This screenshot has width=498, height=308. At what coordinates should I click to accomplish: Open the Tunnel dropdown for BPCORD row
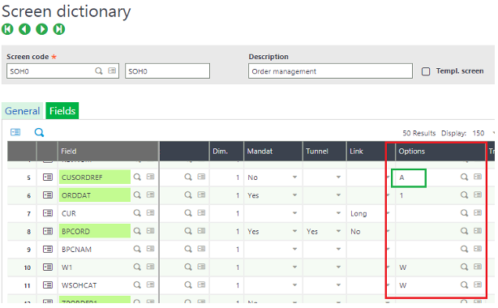click(x=338, y=231)
